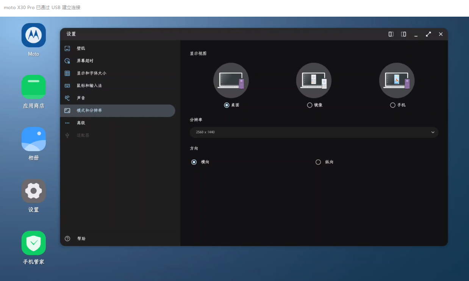The image size is (469, 281).
Task: Snap settings window to left half
Action: click(x=391, y=34)
